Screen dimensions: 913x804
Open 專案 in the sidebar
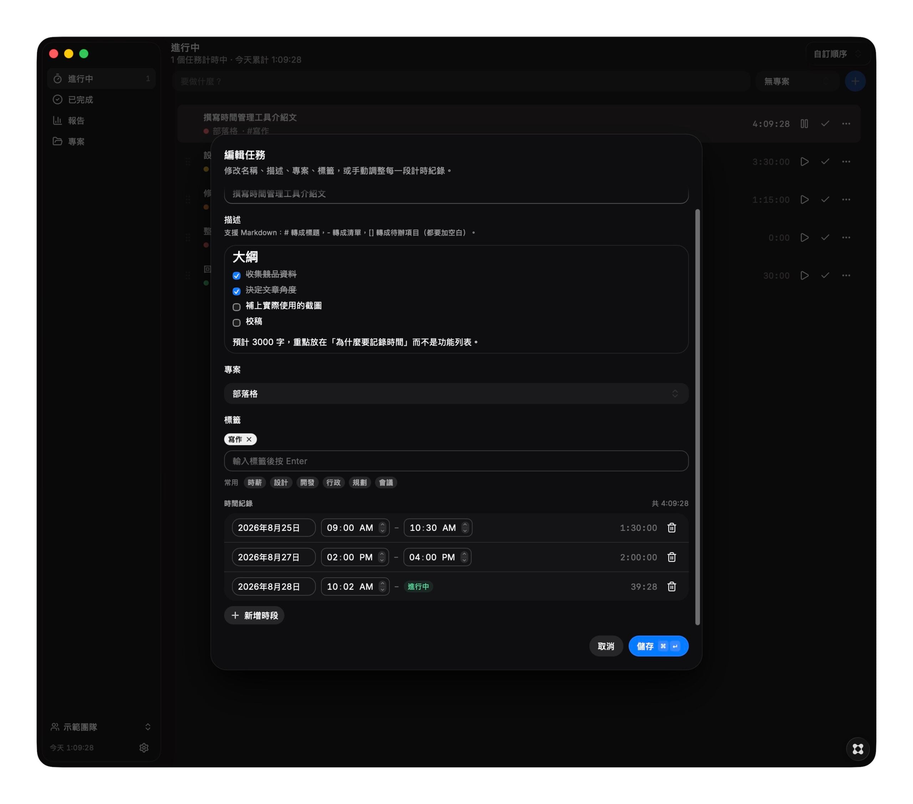pos(101,142)
